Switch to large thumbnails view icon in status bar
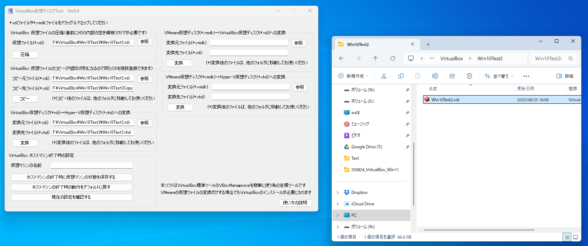 [x=575, y=237]
